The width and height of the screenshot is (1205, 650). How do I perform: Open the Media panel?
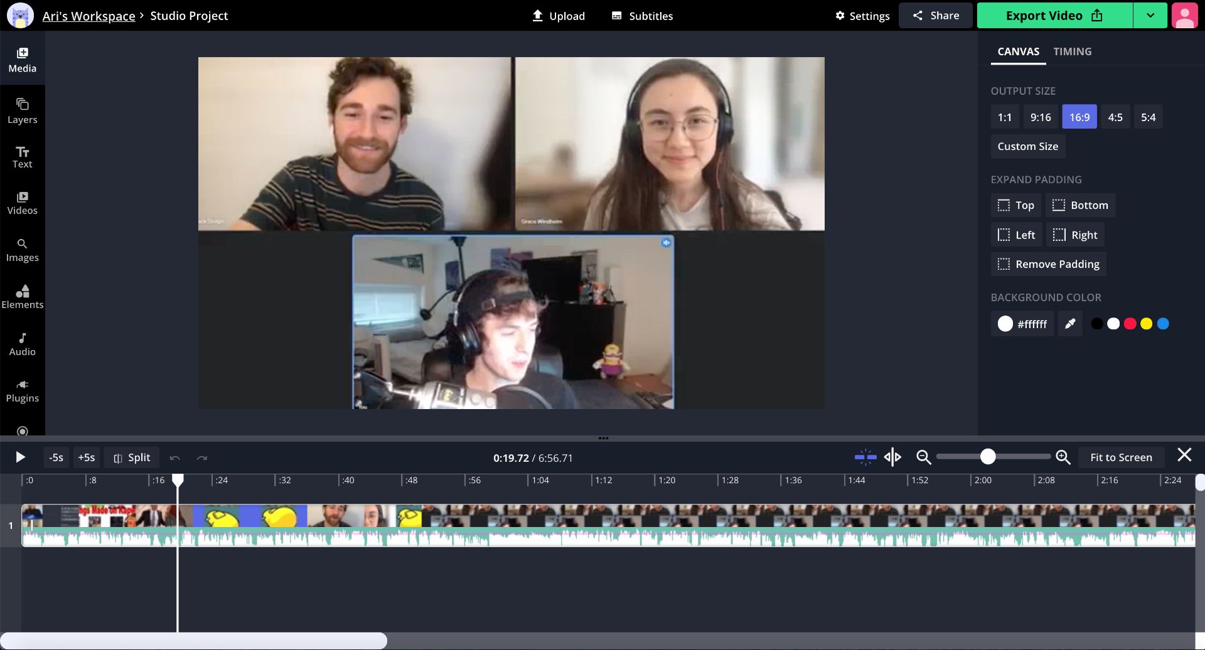coord(23,60)
